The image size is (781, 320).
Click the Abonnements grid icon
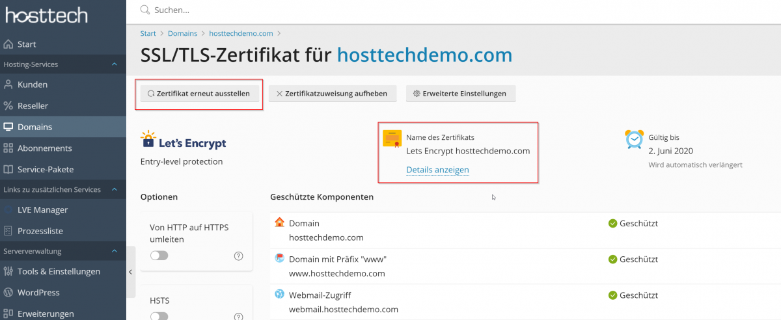pyautogui.click(x=8, y=148)
